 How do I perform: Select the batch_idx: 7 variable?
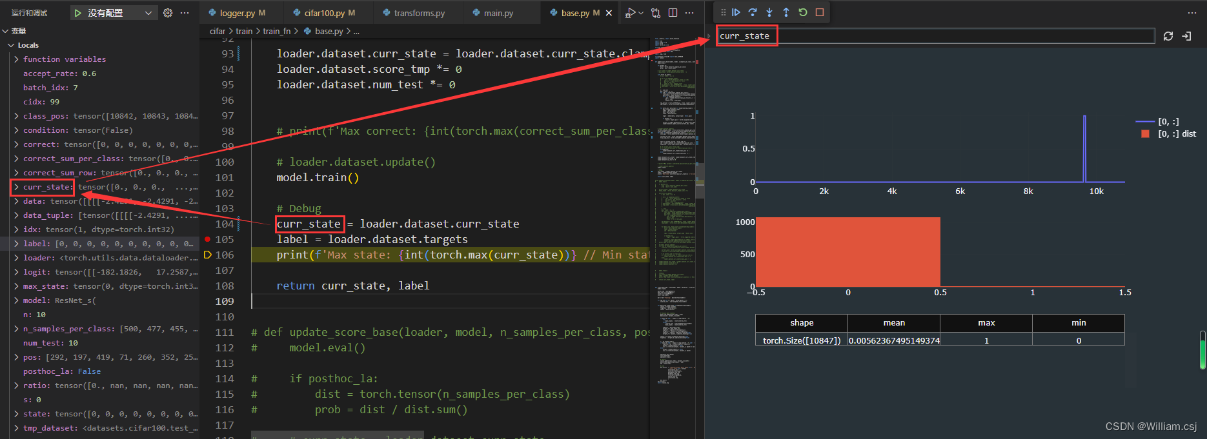click(x=50, y=88)
